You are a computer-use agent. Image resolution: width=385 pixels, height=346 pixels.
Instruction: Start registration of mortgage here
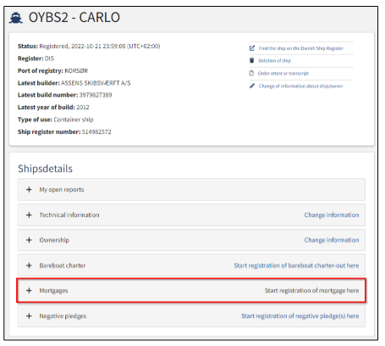pyautogui.click(x=311, y=291)
